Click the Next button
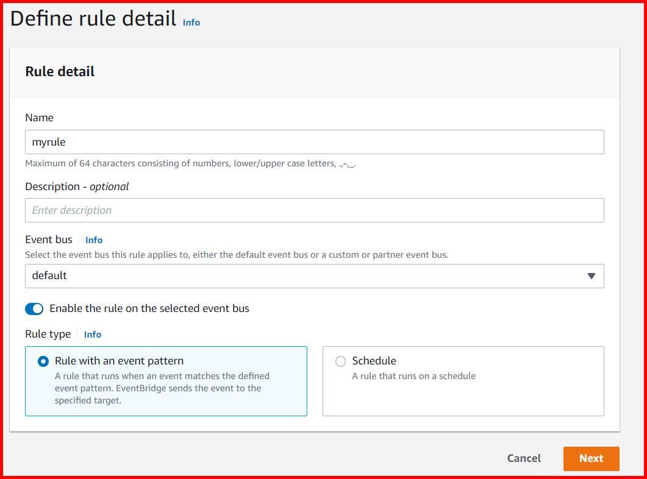This screenshot has height=479, width=647. click(x=590, y=458)
